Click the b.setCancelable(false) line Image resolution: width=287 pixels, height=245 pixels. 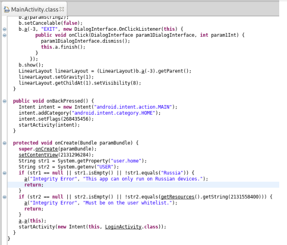point(50,23)
